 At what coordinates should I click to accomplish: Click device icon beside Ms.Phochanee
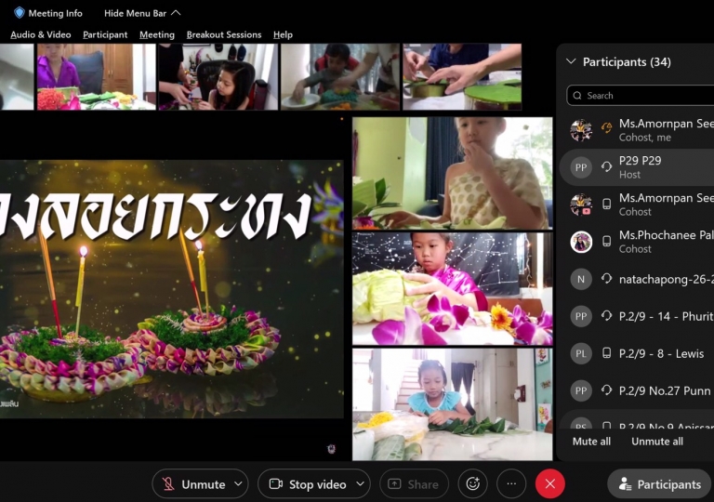tap(606, 242)
